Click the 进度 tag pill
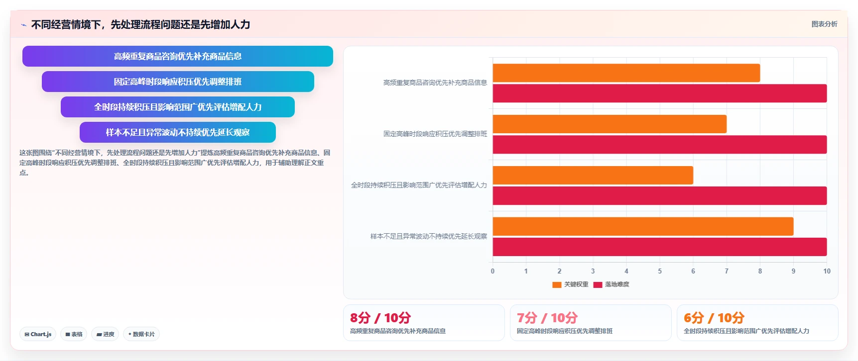The width and height of the screenshot is (858, 361). [105, 334]
